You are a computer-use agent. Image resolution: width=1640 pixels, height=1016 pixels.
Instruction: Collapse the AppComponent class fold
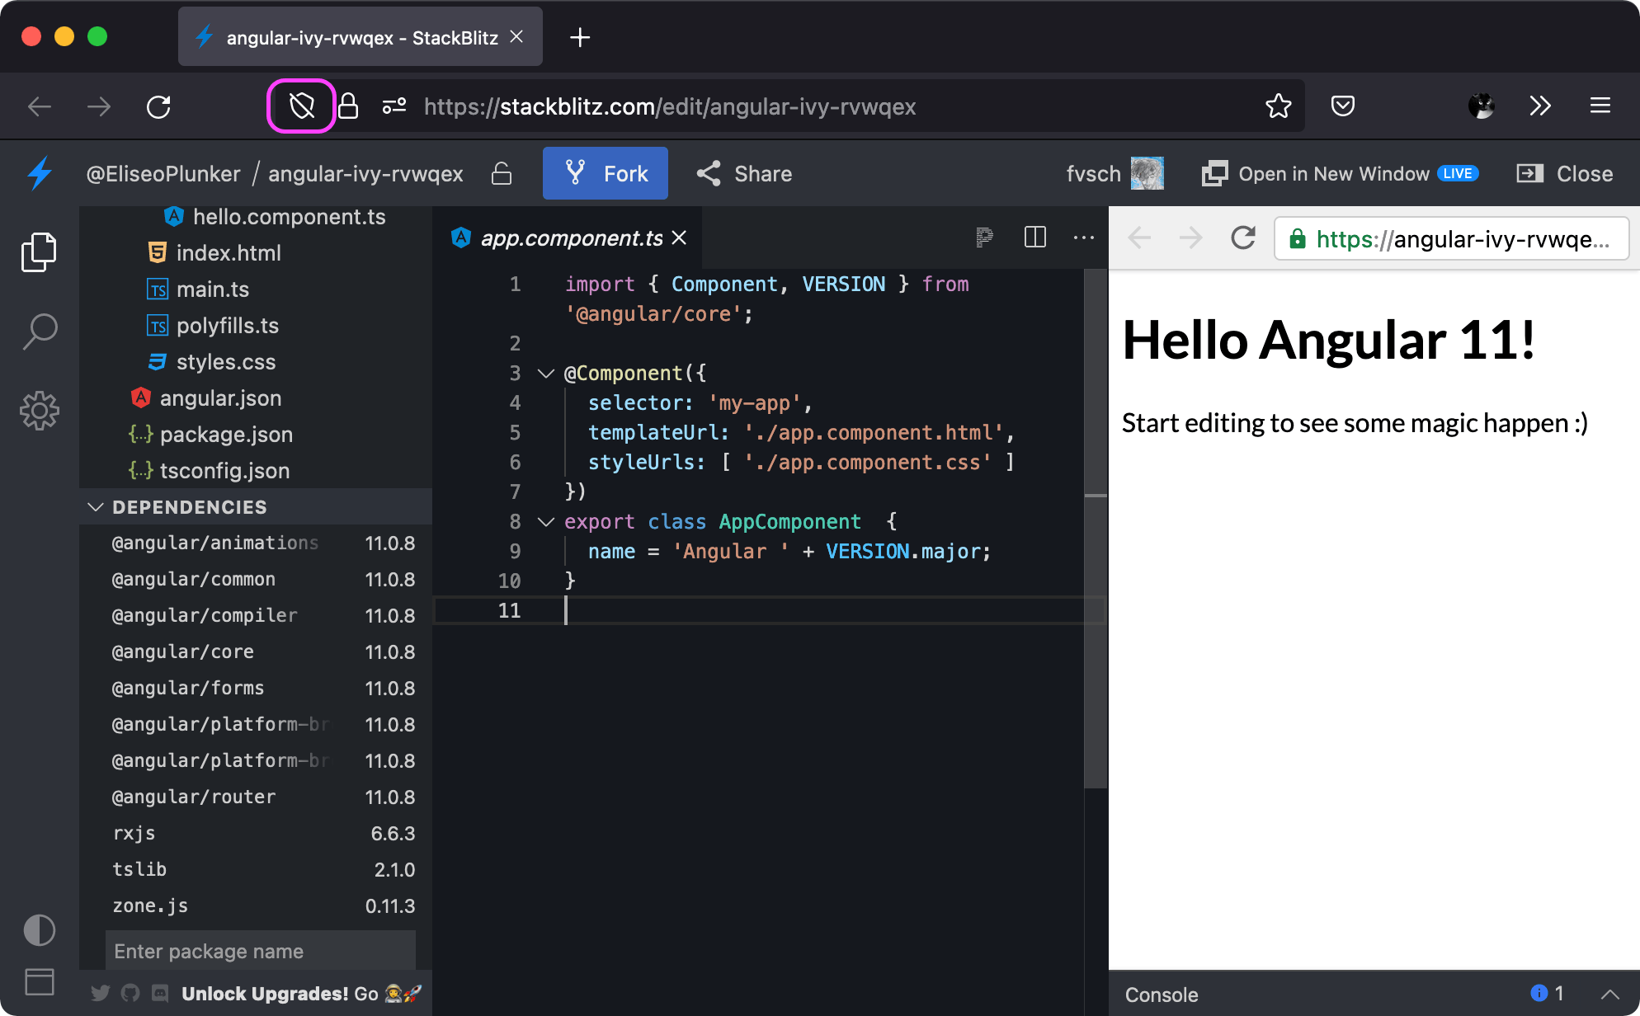[545, 521]
